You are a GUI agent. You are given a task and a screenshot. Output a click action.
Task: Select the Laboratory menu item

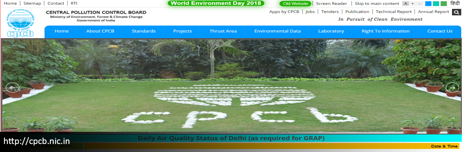331,31
